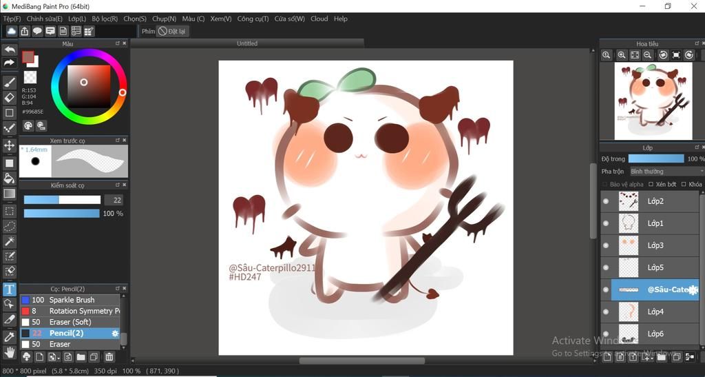The image size is (705, 377).
Task: Select the Select Pen tool
Action: (10, 256)
